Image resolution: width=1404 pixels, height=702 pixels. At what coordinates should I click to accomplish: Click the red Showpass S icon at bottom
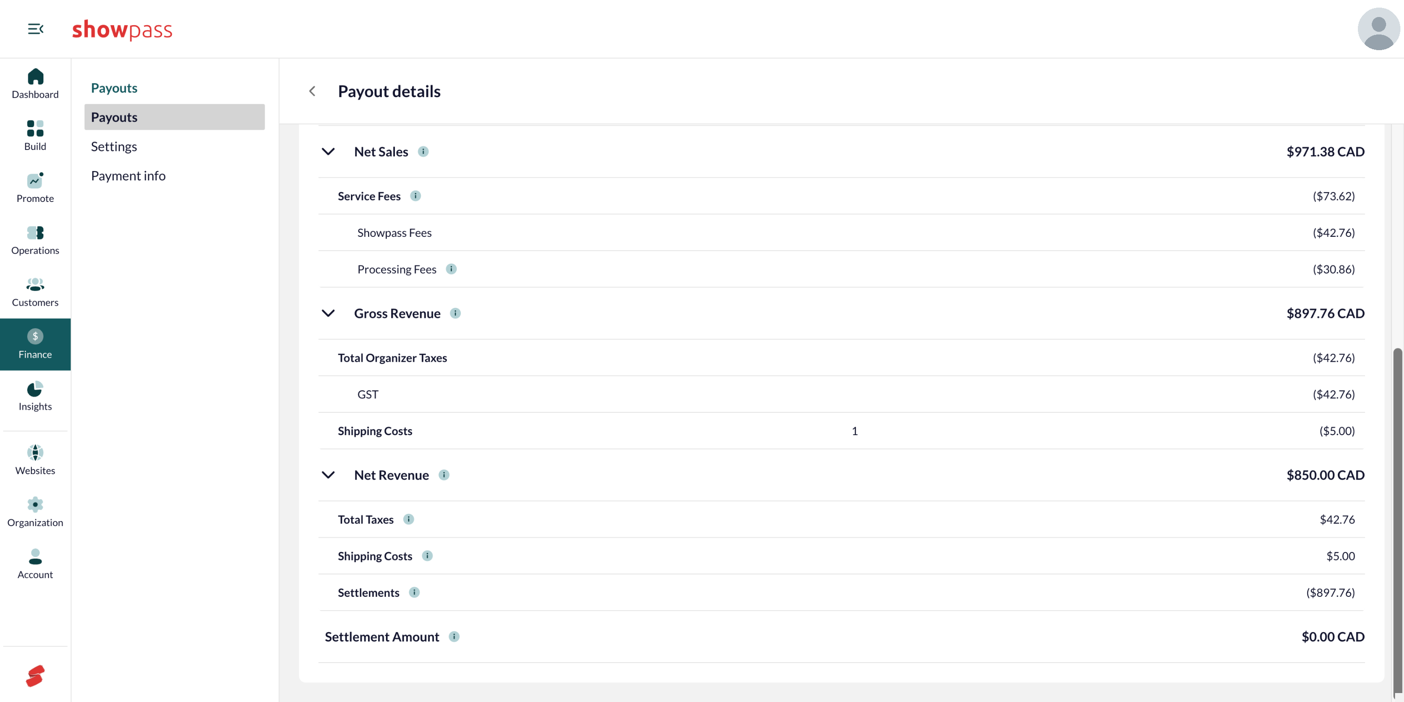tap(35, 676)
